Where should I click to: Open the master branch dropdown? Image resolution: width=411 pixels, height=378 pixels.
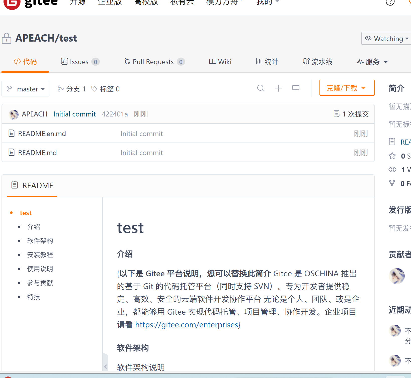coord(26,89)
